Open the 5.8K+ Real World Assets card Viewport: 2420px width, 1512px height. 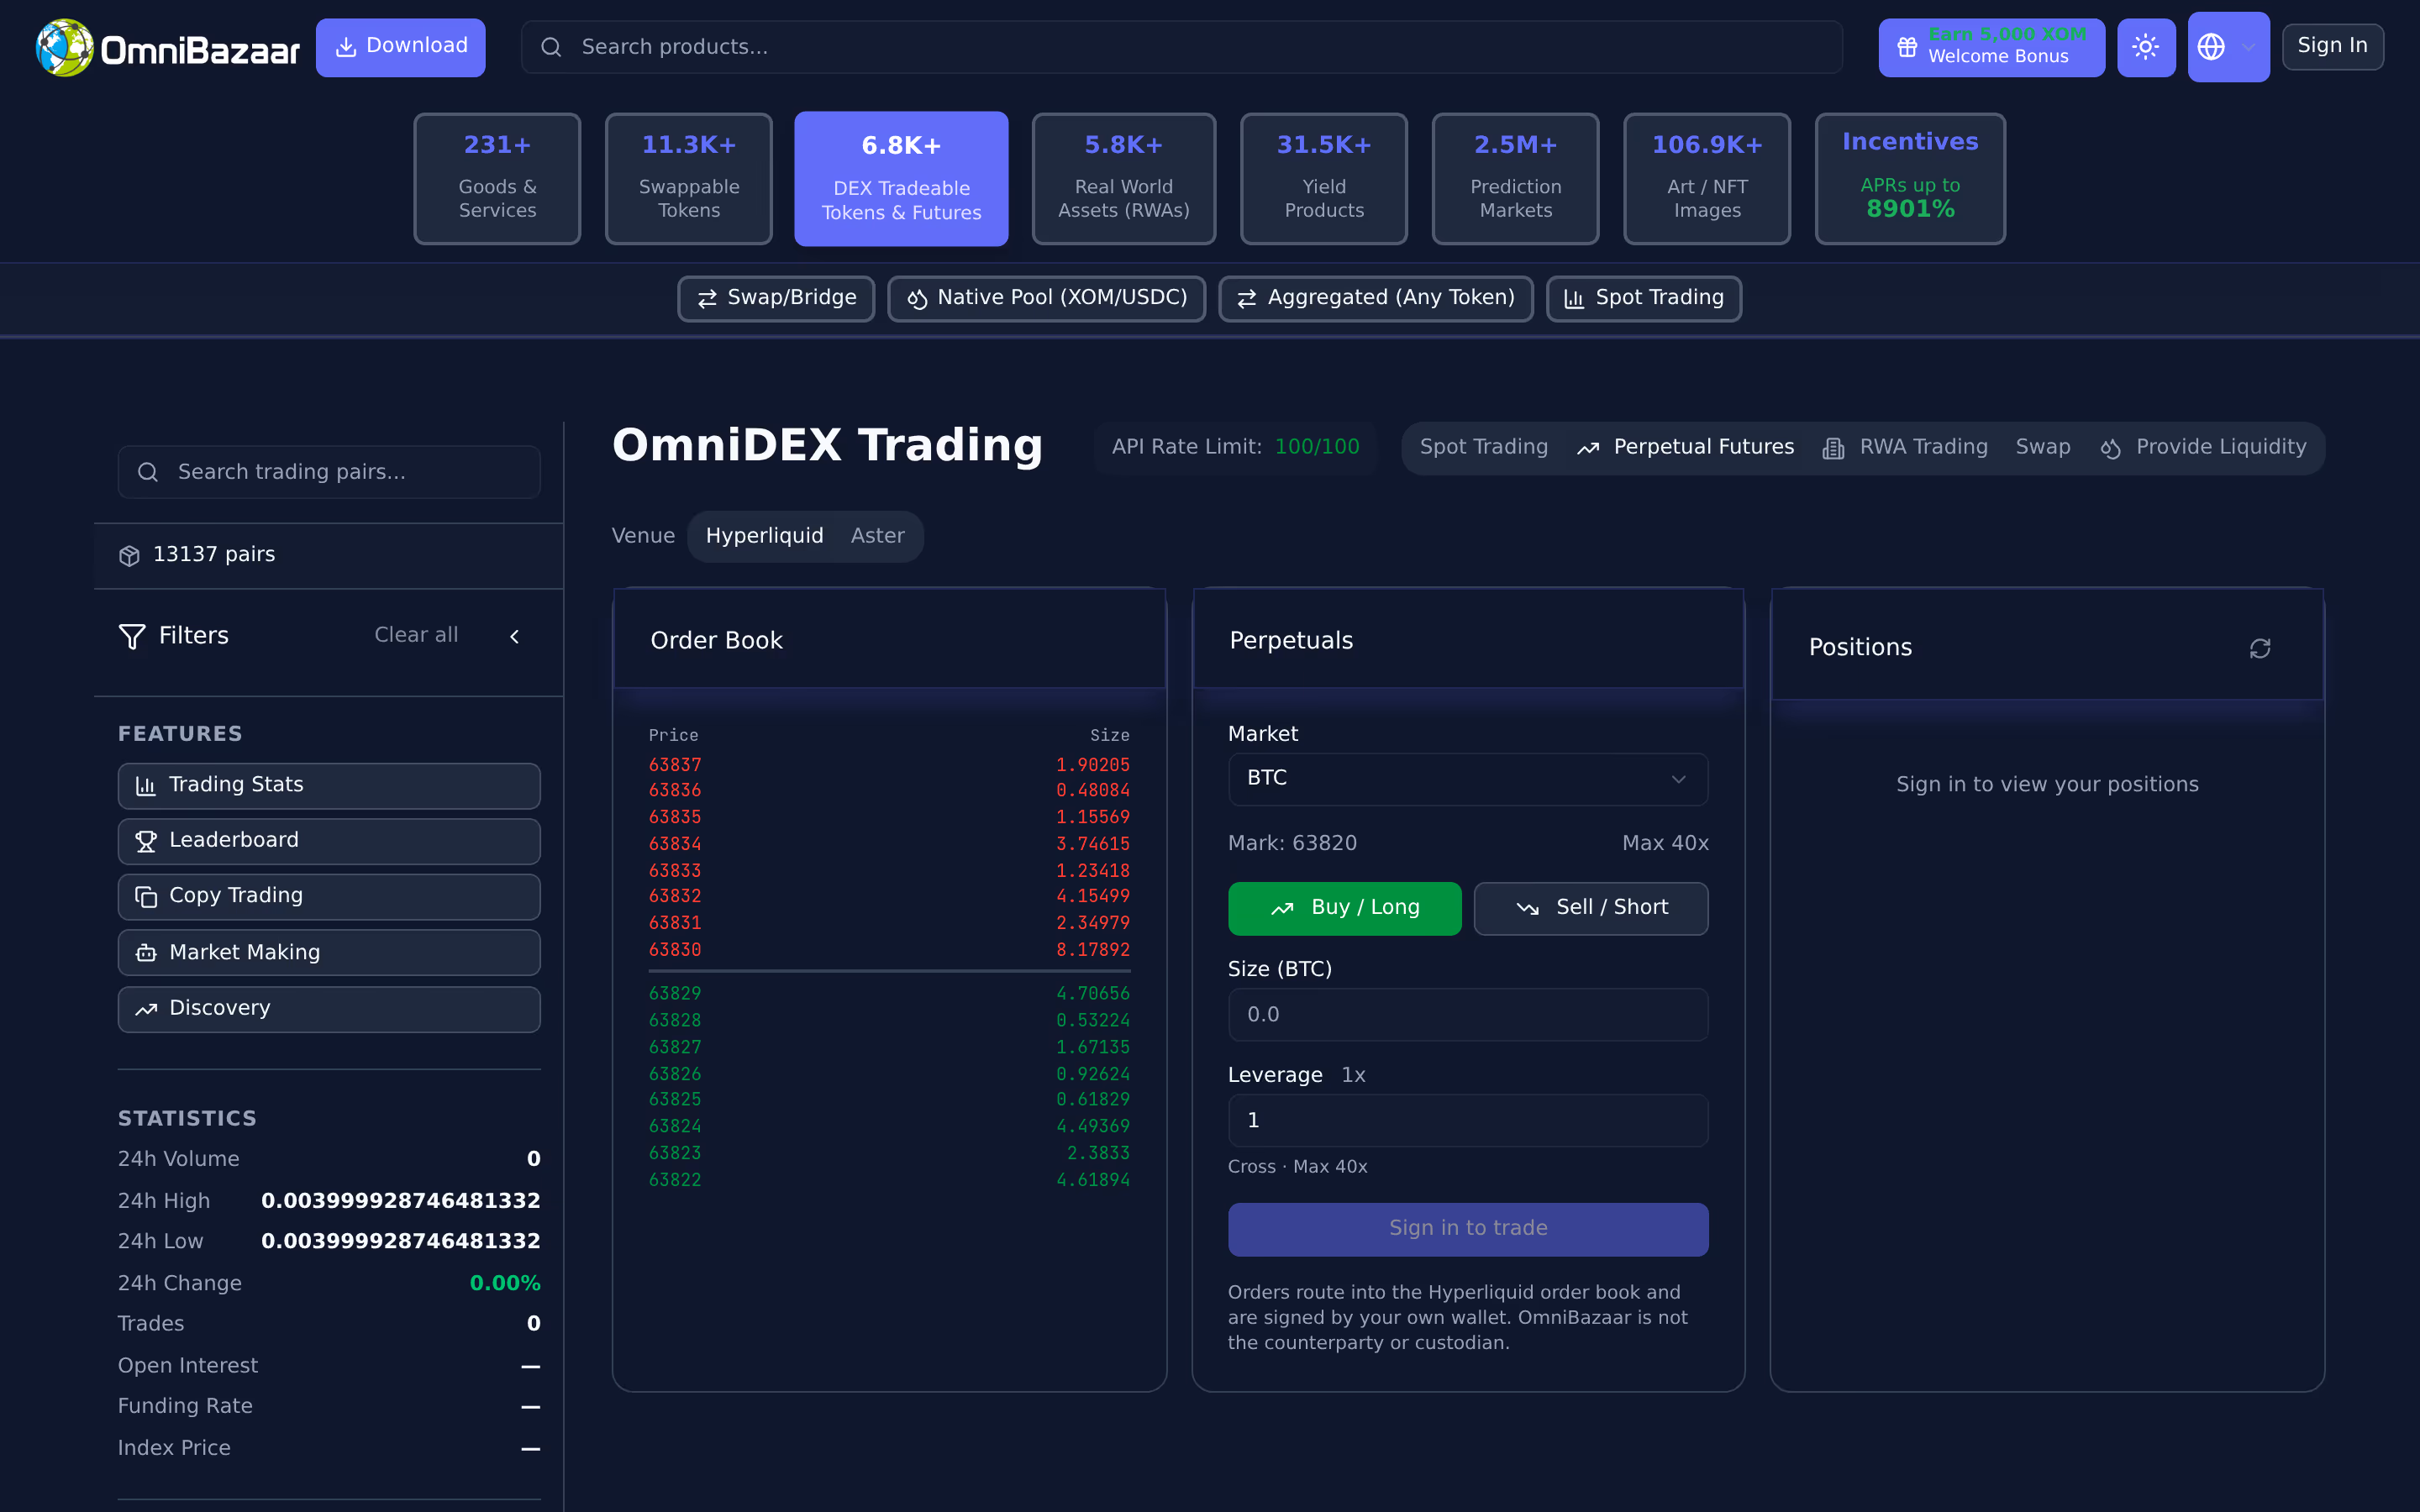[1124, 178]
